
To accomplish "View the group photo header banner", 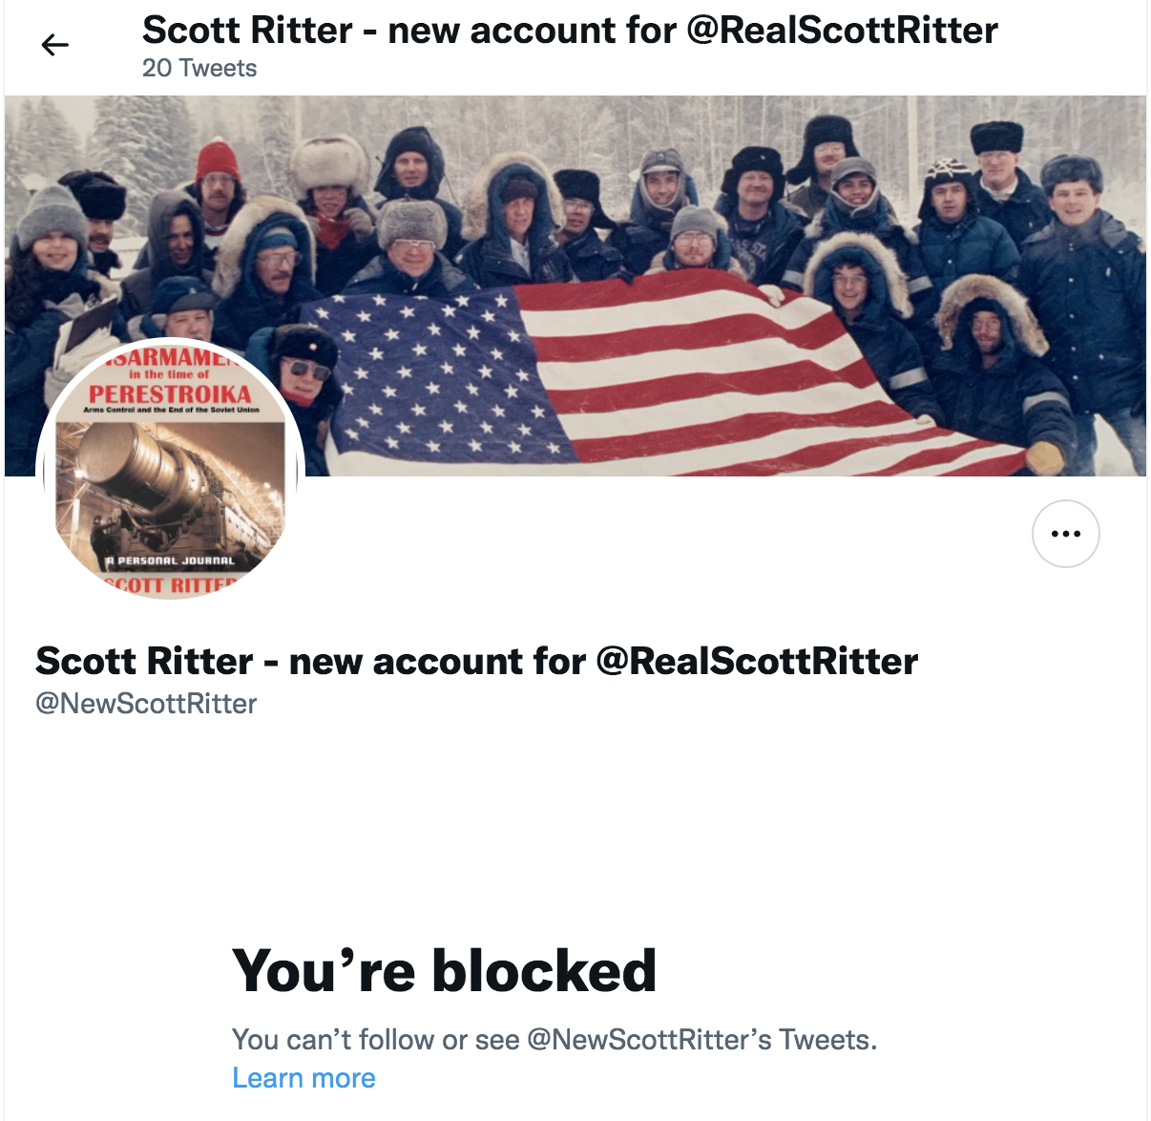I will coord(575,286).
